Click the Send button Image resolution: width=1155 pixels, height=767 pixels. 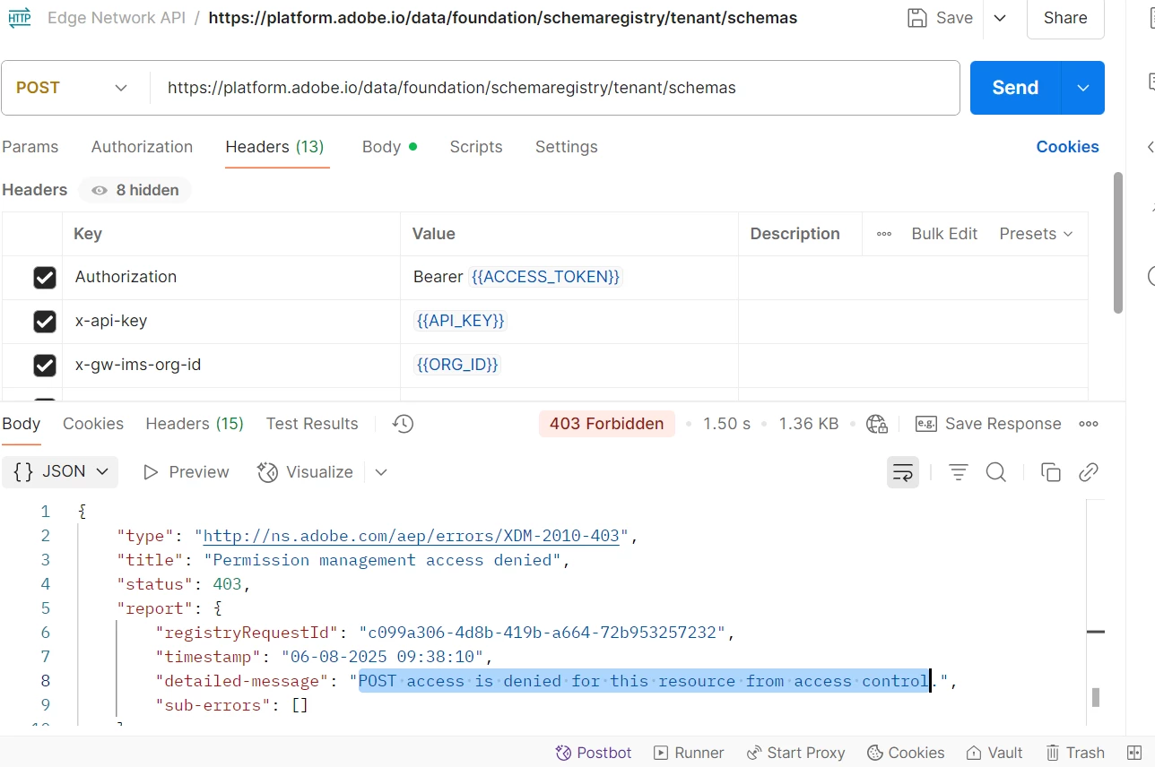(1015, 88)
